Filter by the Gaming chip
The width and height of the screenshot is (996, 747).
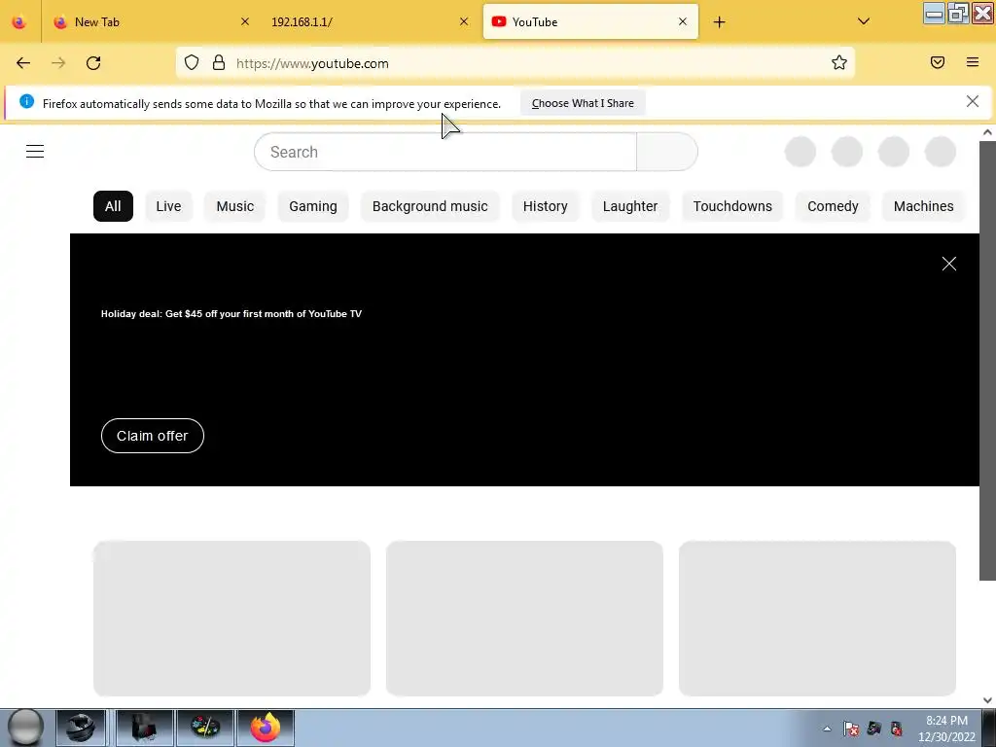tap(313, 206)
